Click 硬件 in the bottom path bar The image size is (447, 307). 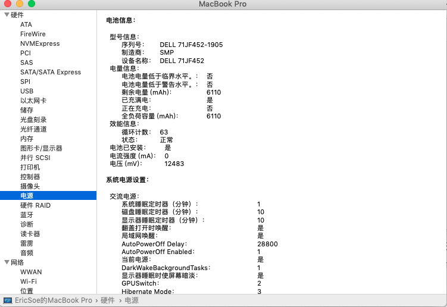[108, 300]
